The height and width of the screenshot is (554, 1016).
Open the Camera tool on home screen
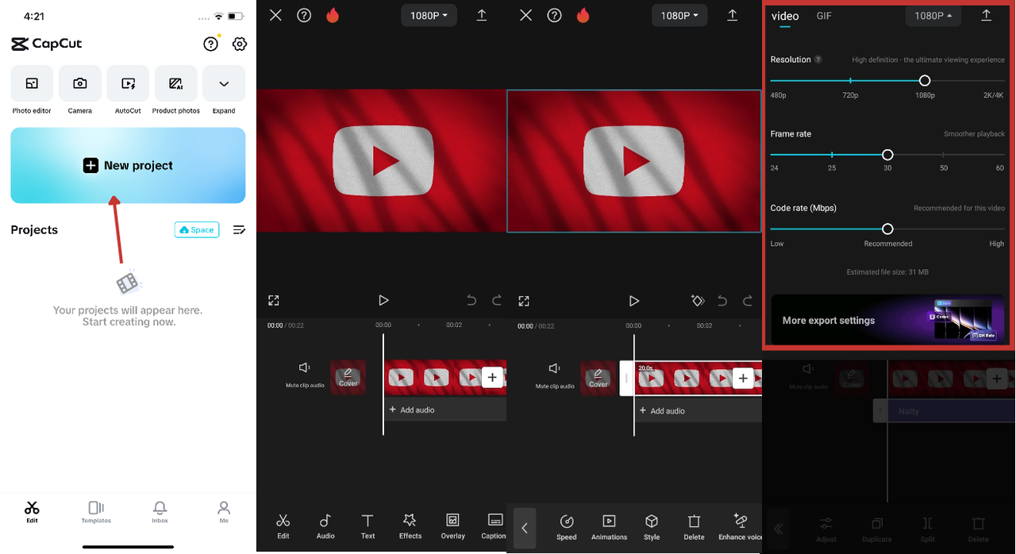coord(80,89)
